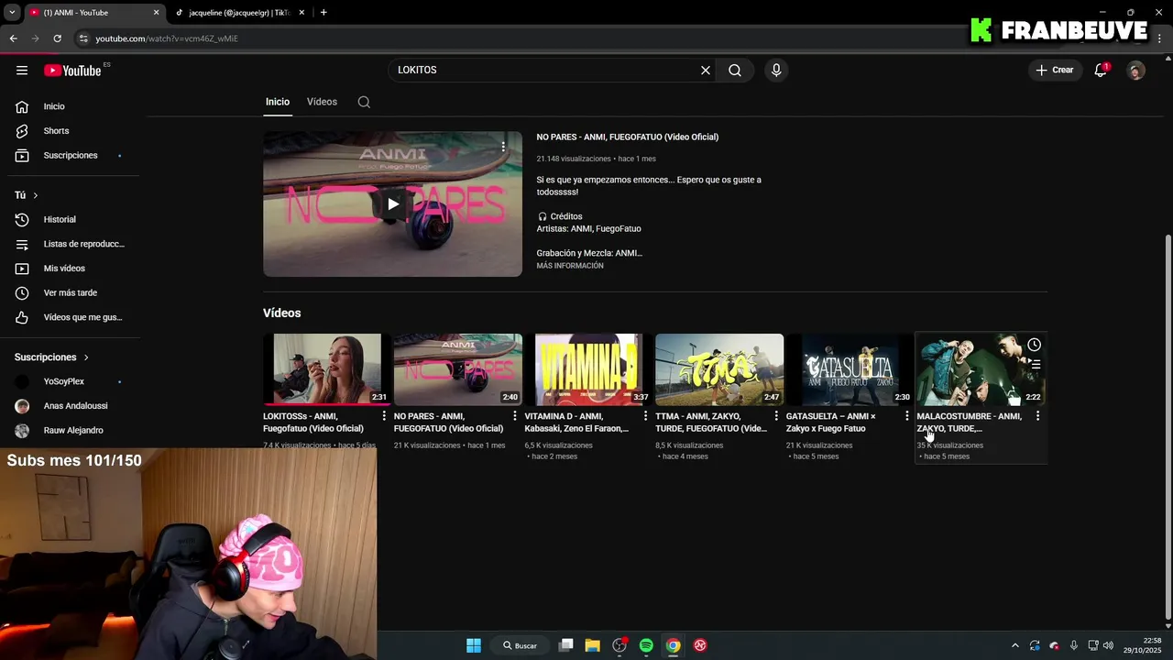Click the search magnifier button

coord(735,71)
